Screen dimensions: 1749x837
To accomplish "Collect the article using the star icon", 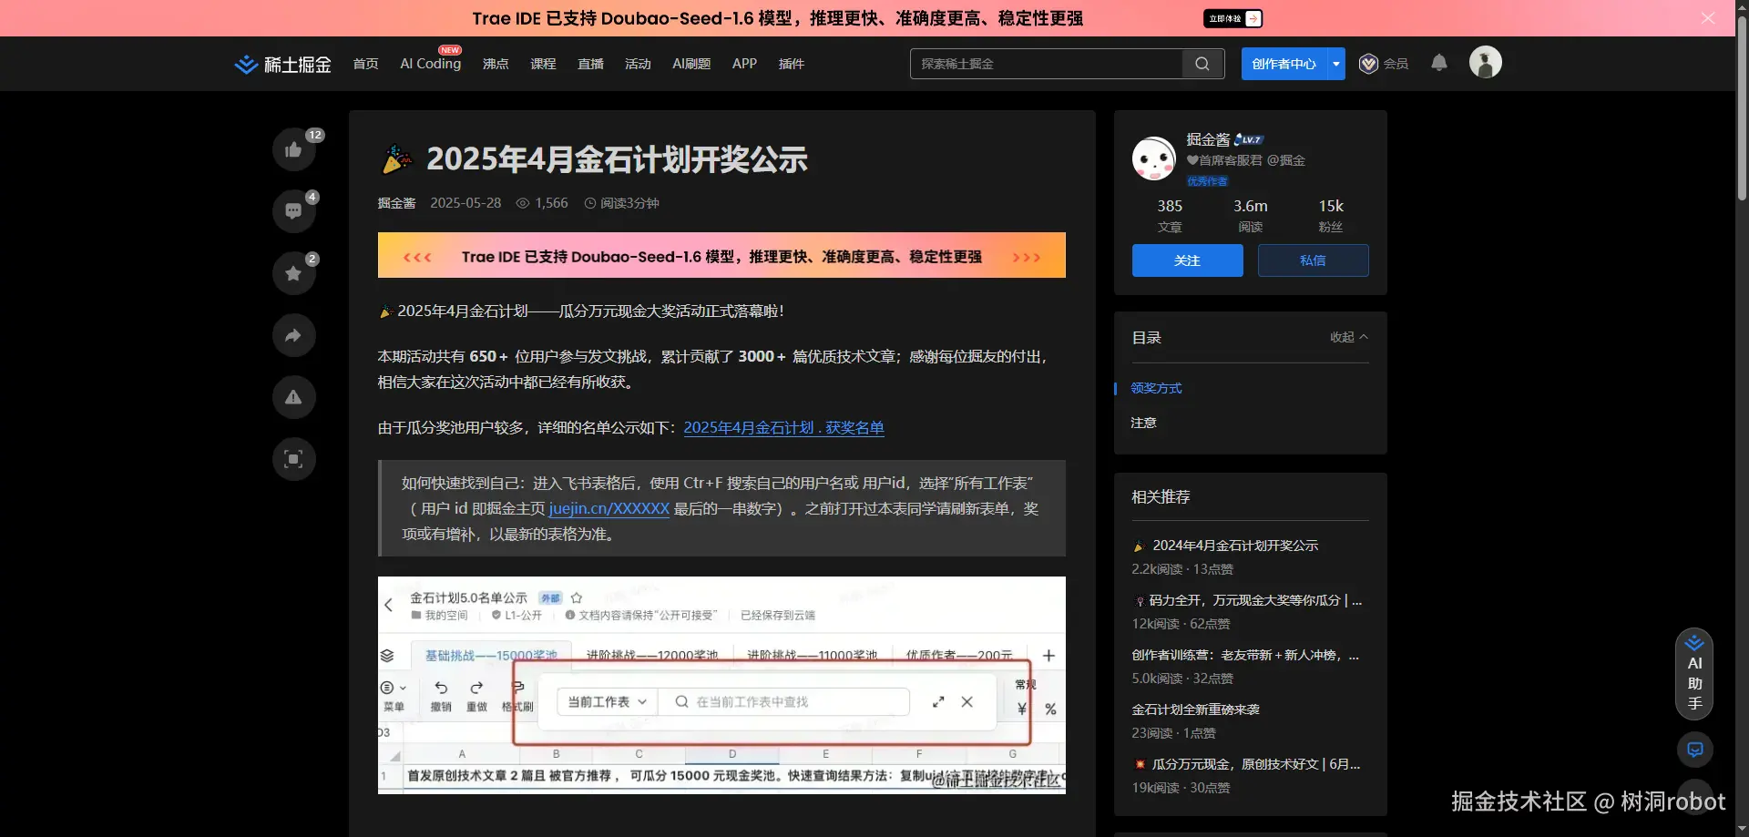I will pyautogui.click(x=292, y=272).
